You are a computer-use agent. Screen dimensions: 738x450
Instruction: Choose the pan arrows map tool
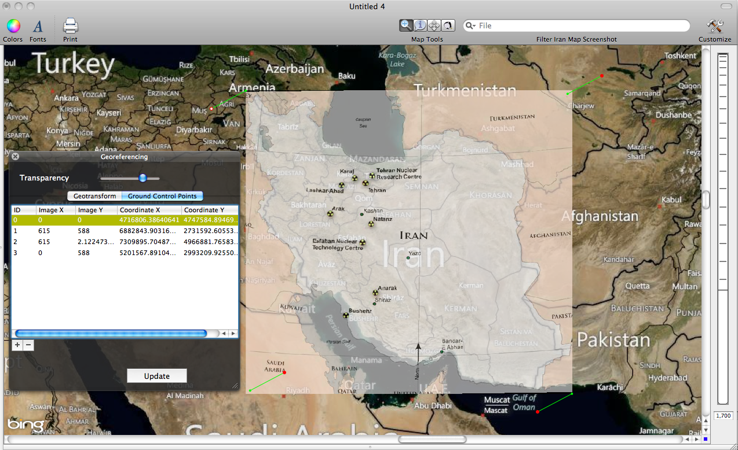pyautogui.click(x=434, y=25)
